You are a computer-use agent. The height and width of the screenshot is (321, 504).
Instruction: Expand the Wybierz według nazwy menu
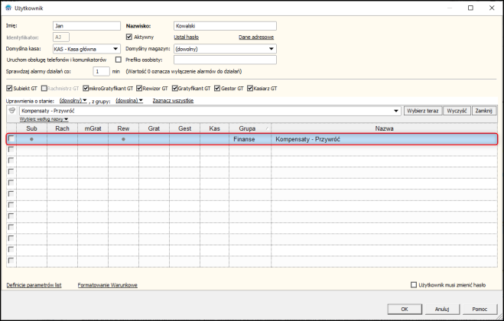[x=44, y=119]
